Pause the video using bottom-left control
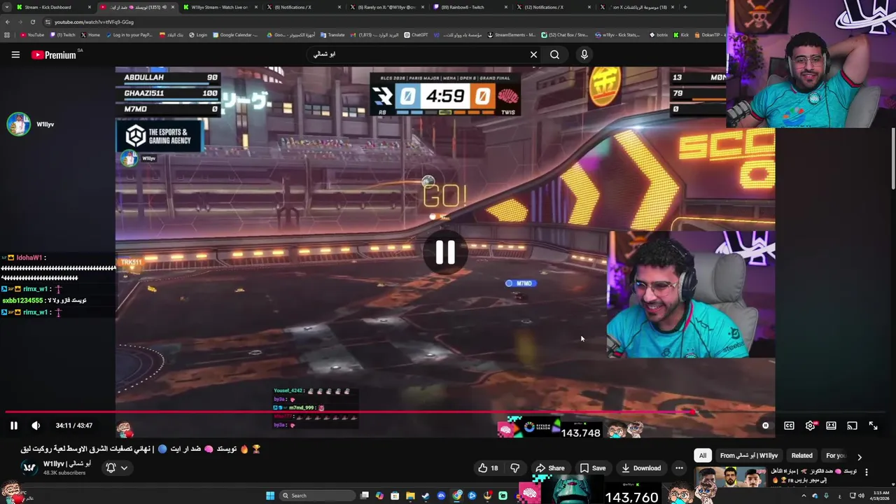 (x=13, y=426)
